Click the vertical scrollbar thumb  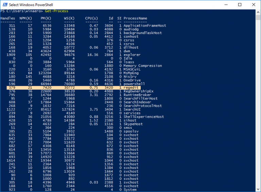point(258,102)
